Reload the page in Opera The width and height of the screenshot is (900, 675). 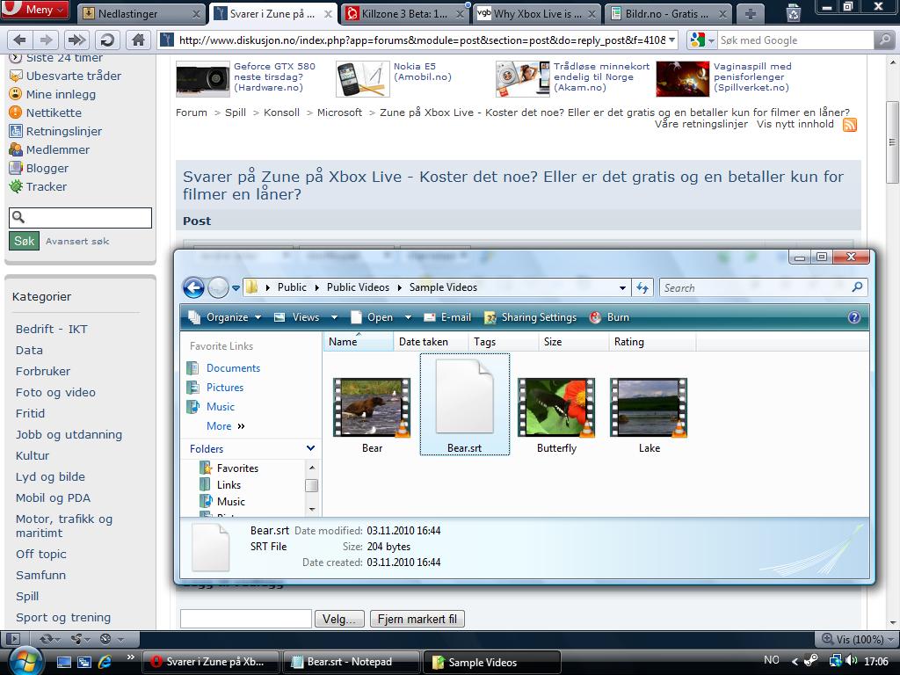coord(106,40)
